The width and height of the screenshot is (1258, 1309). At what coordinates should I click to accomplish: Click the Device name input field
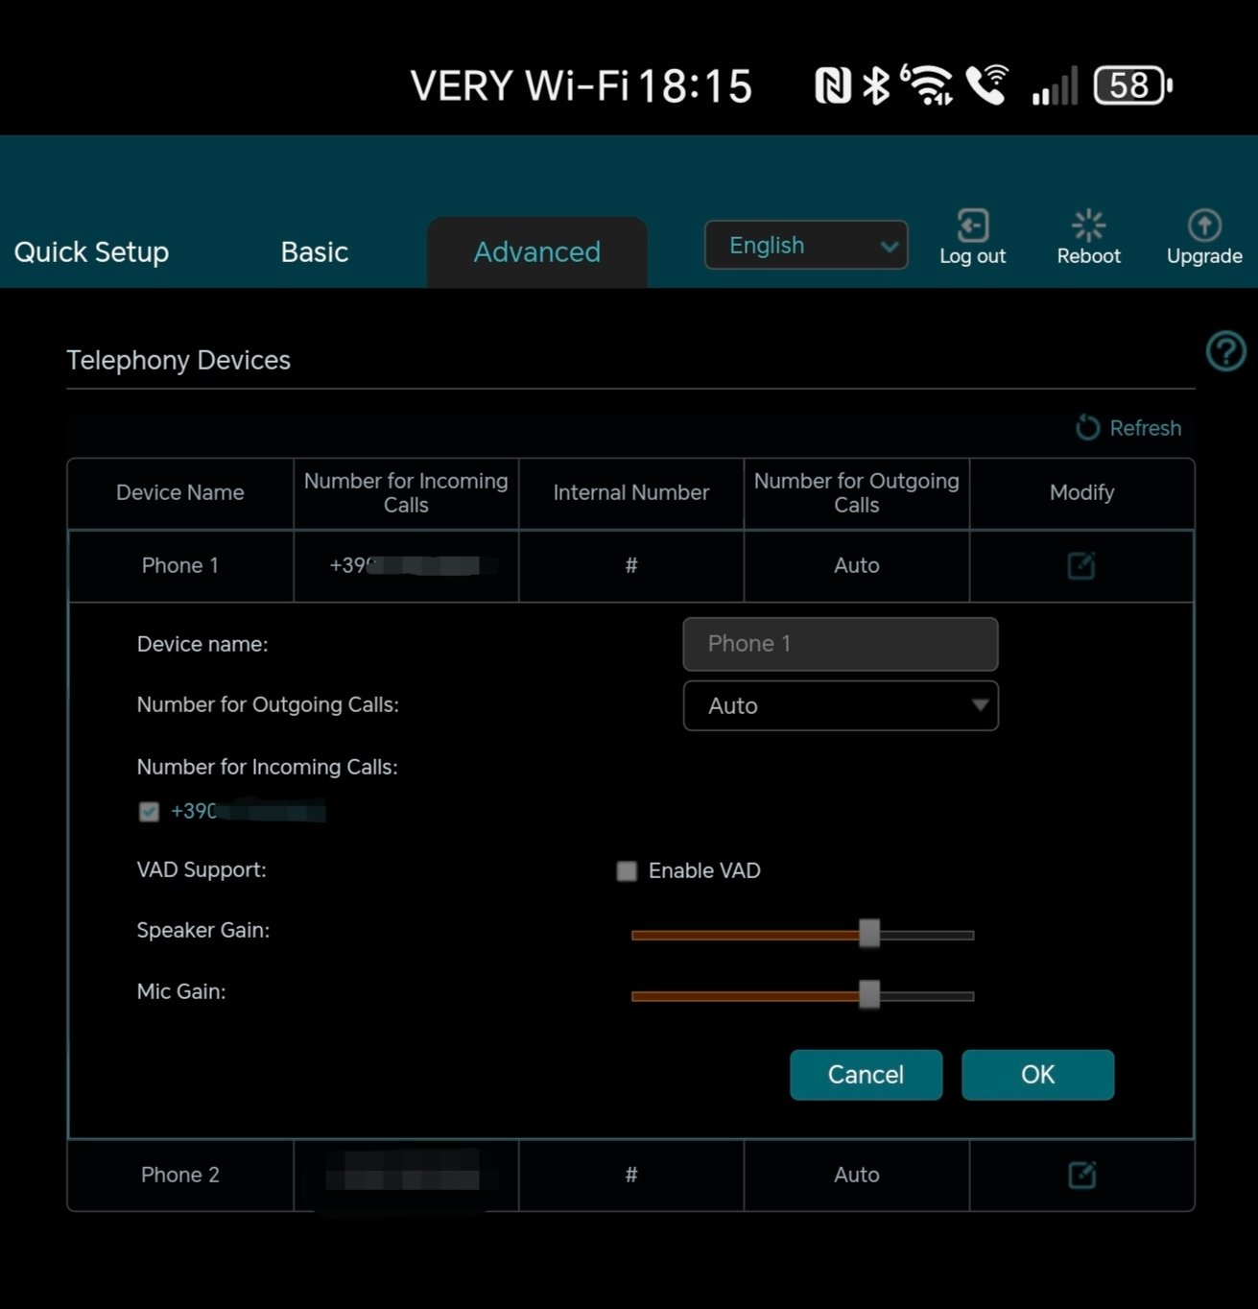(x=841, y=644)
